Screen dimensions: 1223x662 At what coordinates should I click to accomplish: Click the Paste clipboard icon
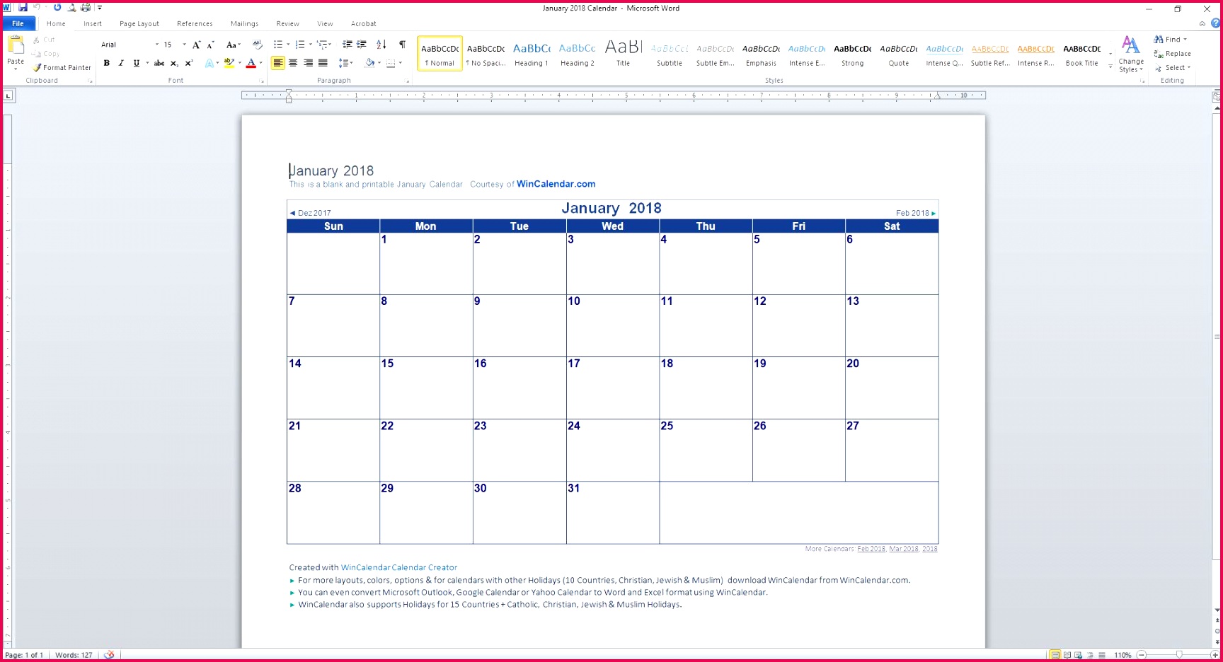point(16,46)
